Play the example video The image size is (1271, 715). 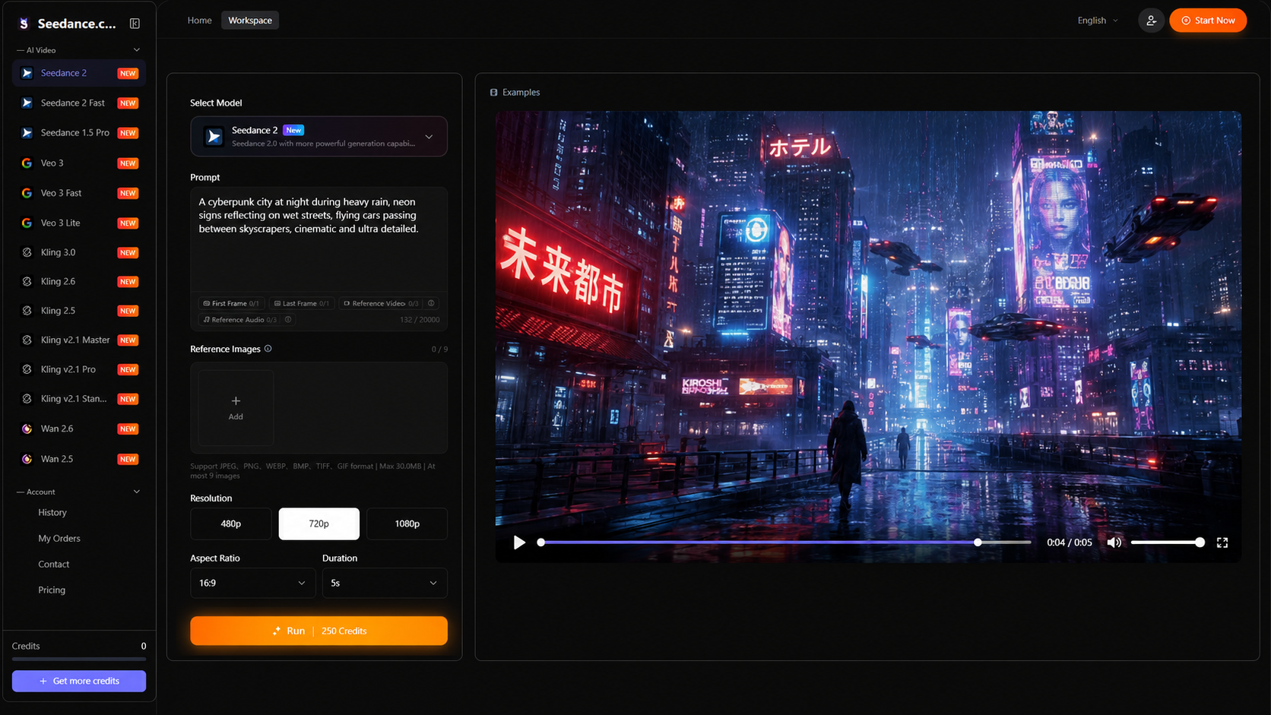519,543
